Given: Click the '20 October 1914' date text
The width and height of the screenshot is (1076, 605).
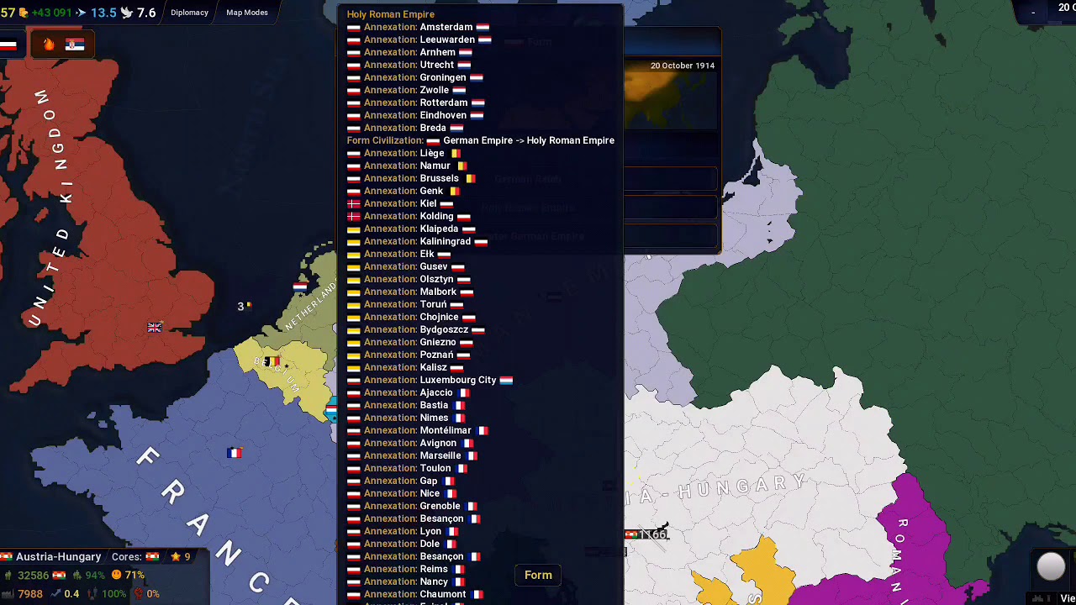Looking at the screenshot, I should tap(683, 66).
